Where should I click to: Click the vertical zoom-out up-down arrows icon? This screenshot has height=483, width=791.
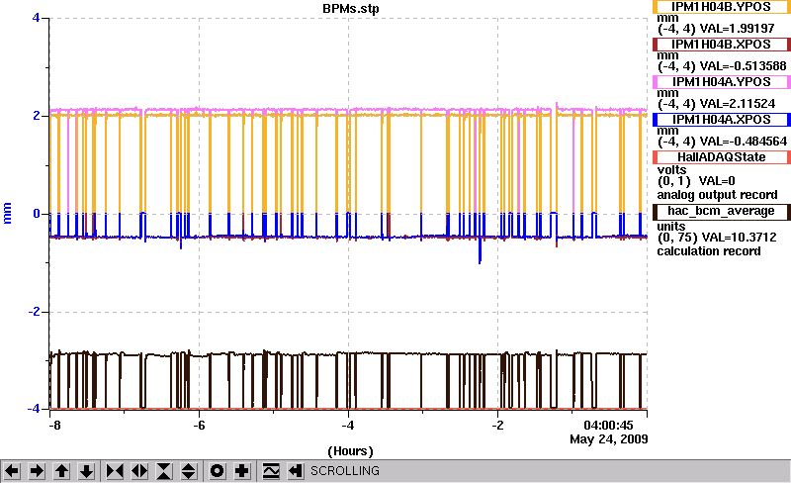pos(189,471)
